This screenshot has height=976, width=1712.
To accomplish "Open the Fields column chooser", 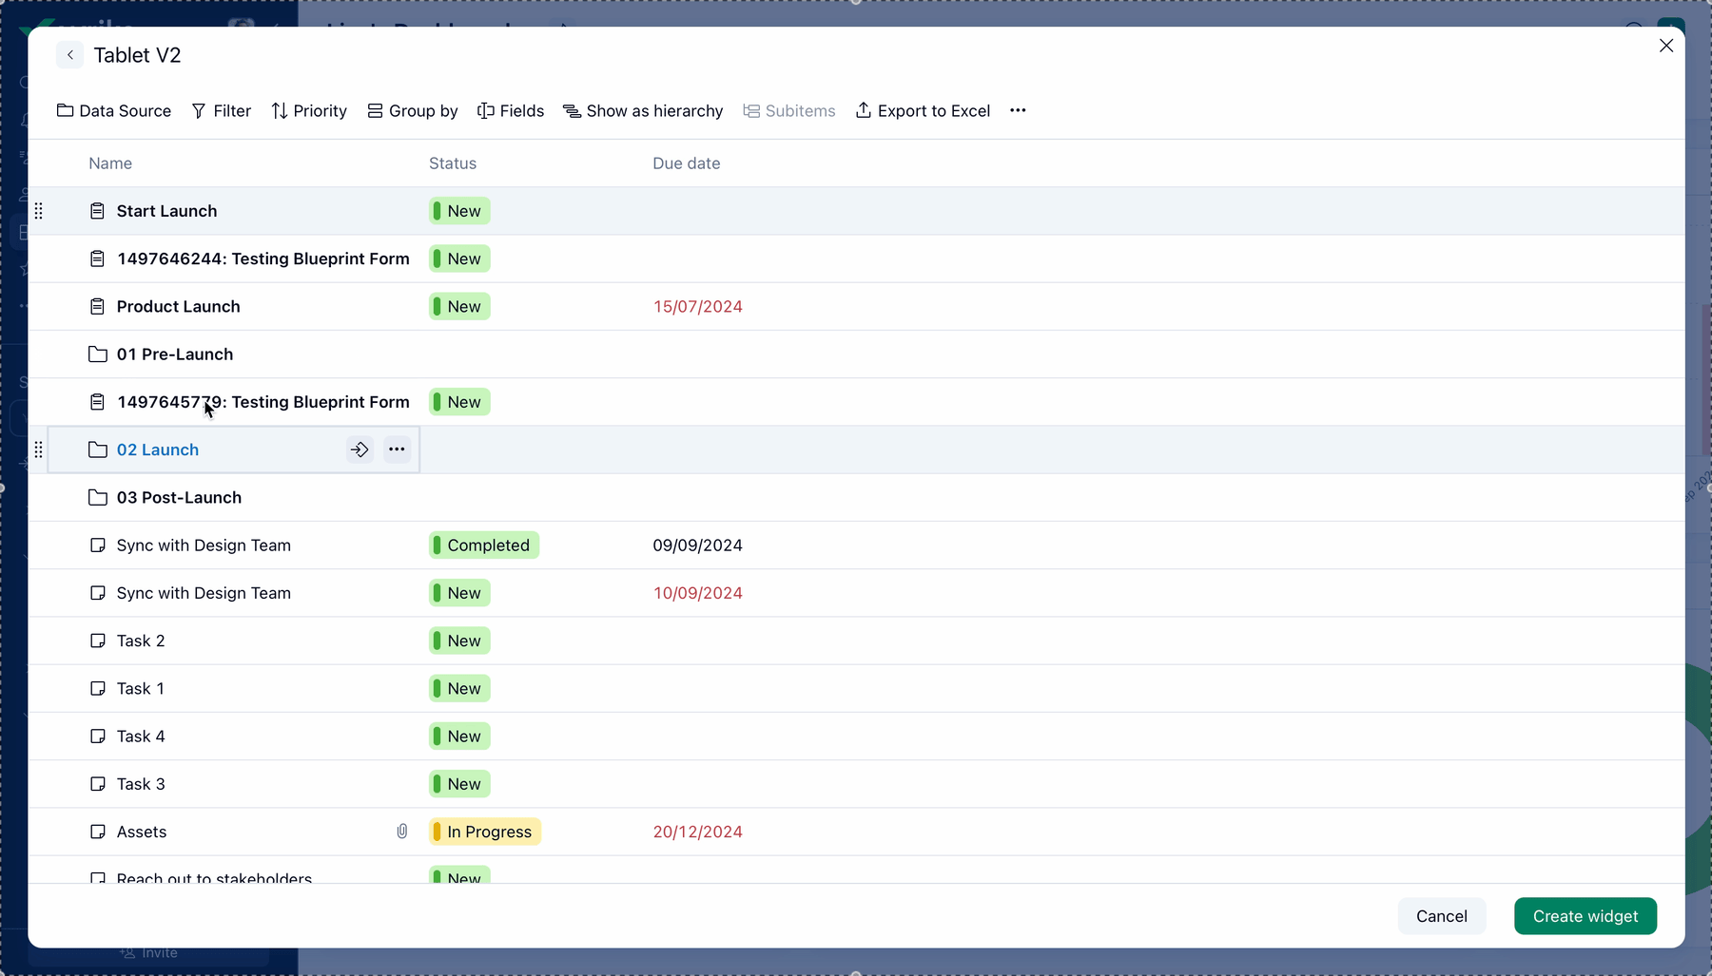I will (511, 111).
